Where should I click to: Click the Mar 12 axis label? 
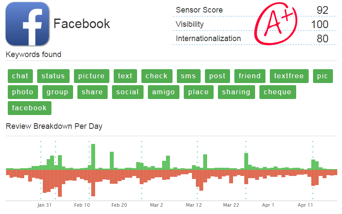tap(194, 205)
